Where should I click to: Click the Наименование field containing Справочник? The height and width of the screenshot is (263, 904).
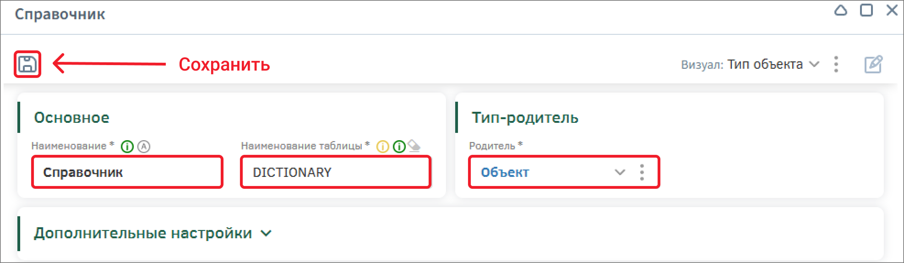(127, 172)
